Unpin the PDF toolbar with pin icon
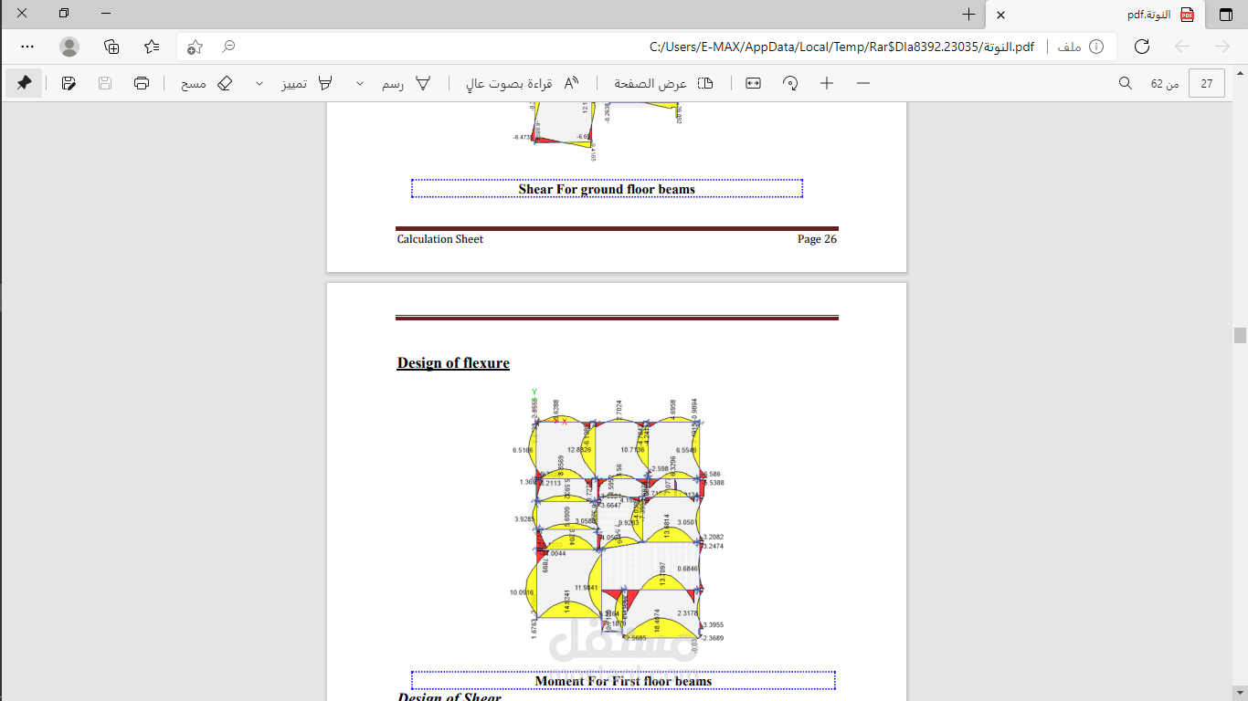Image resolution: width=1248 pixels, height=701 pixels. pos(24,83)
